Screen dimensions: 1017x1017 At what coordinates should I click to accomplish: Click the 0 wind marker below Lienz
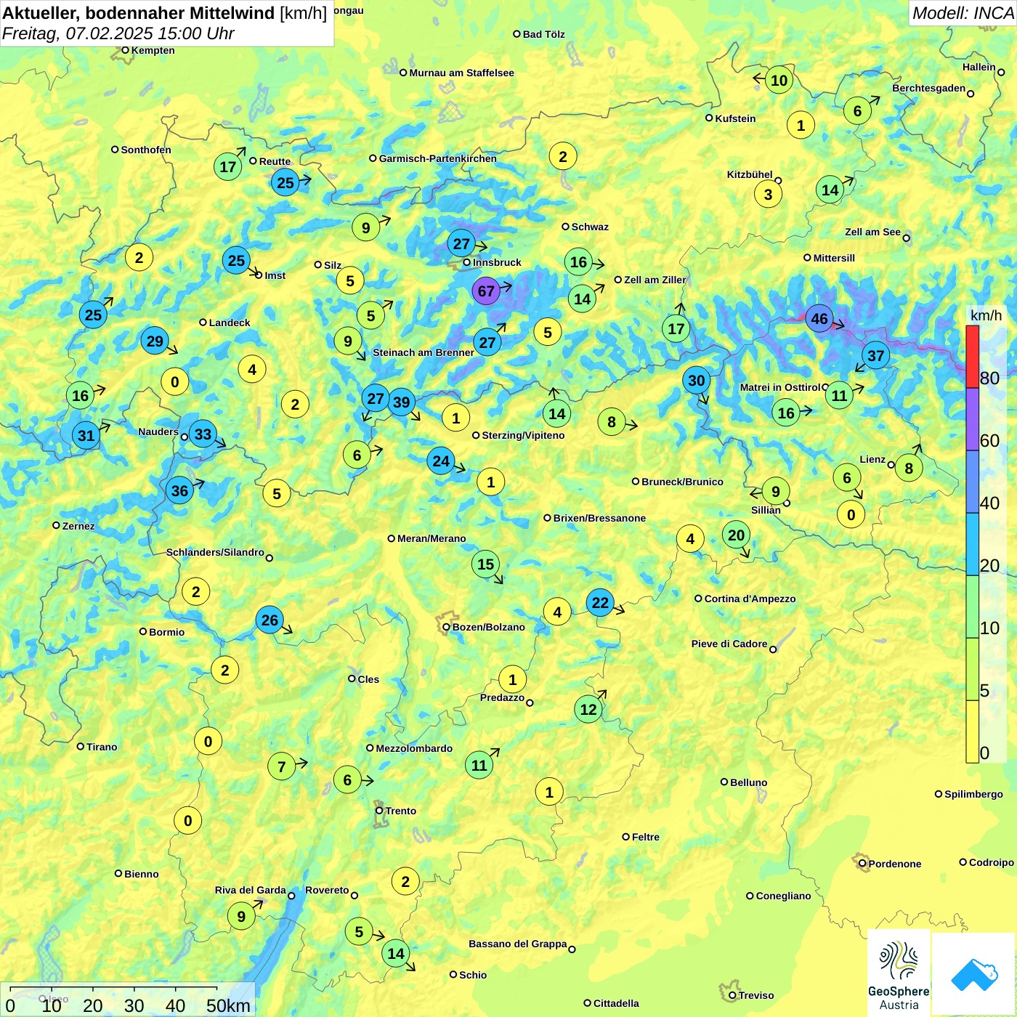click(x=851, y=515)
